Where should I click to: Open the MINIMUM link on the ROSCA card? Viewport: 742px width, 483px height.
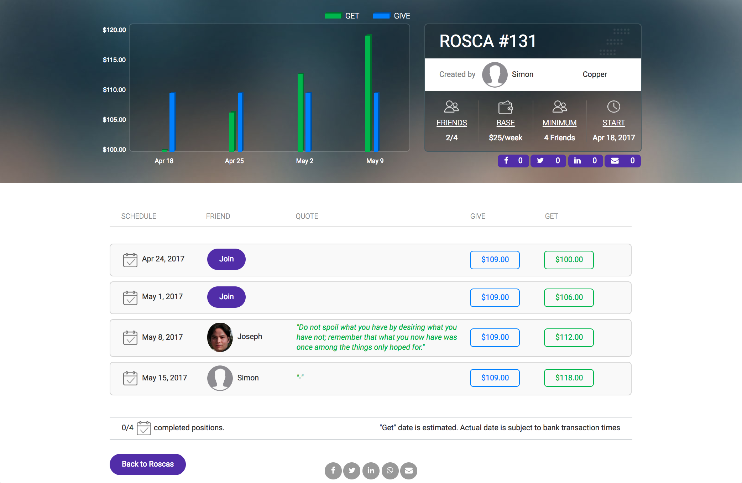tap(559, 123)
